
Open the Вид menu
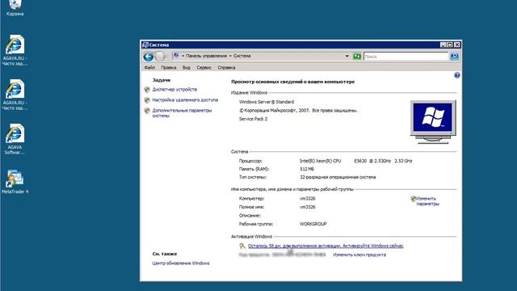187,67
